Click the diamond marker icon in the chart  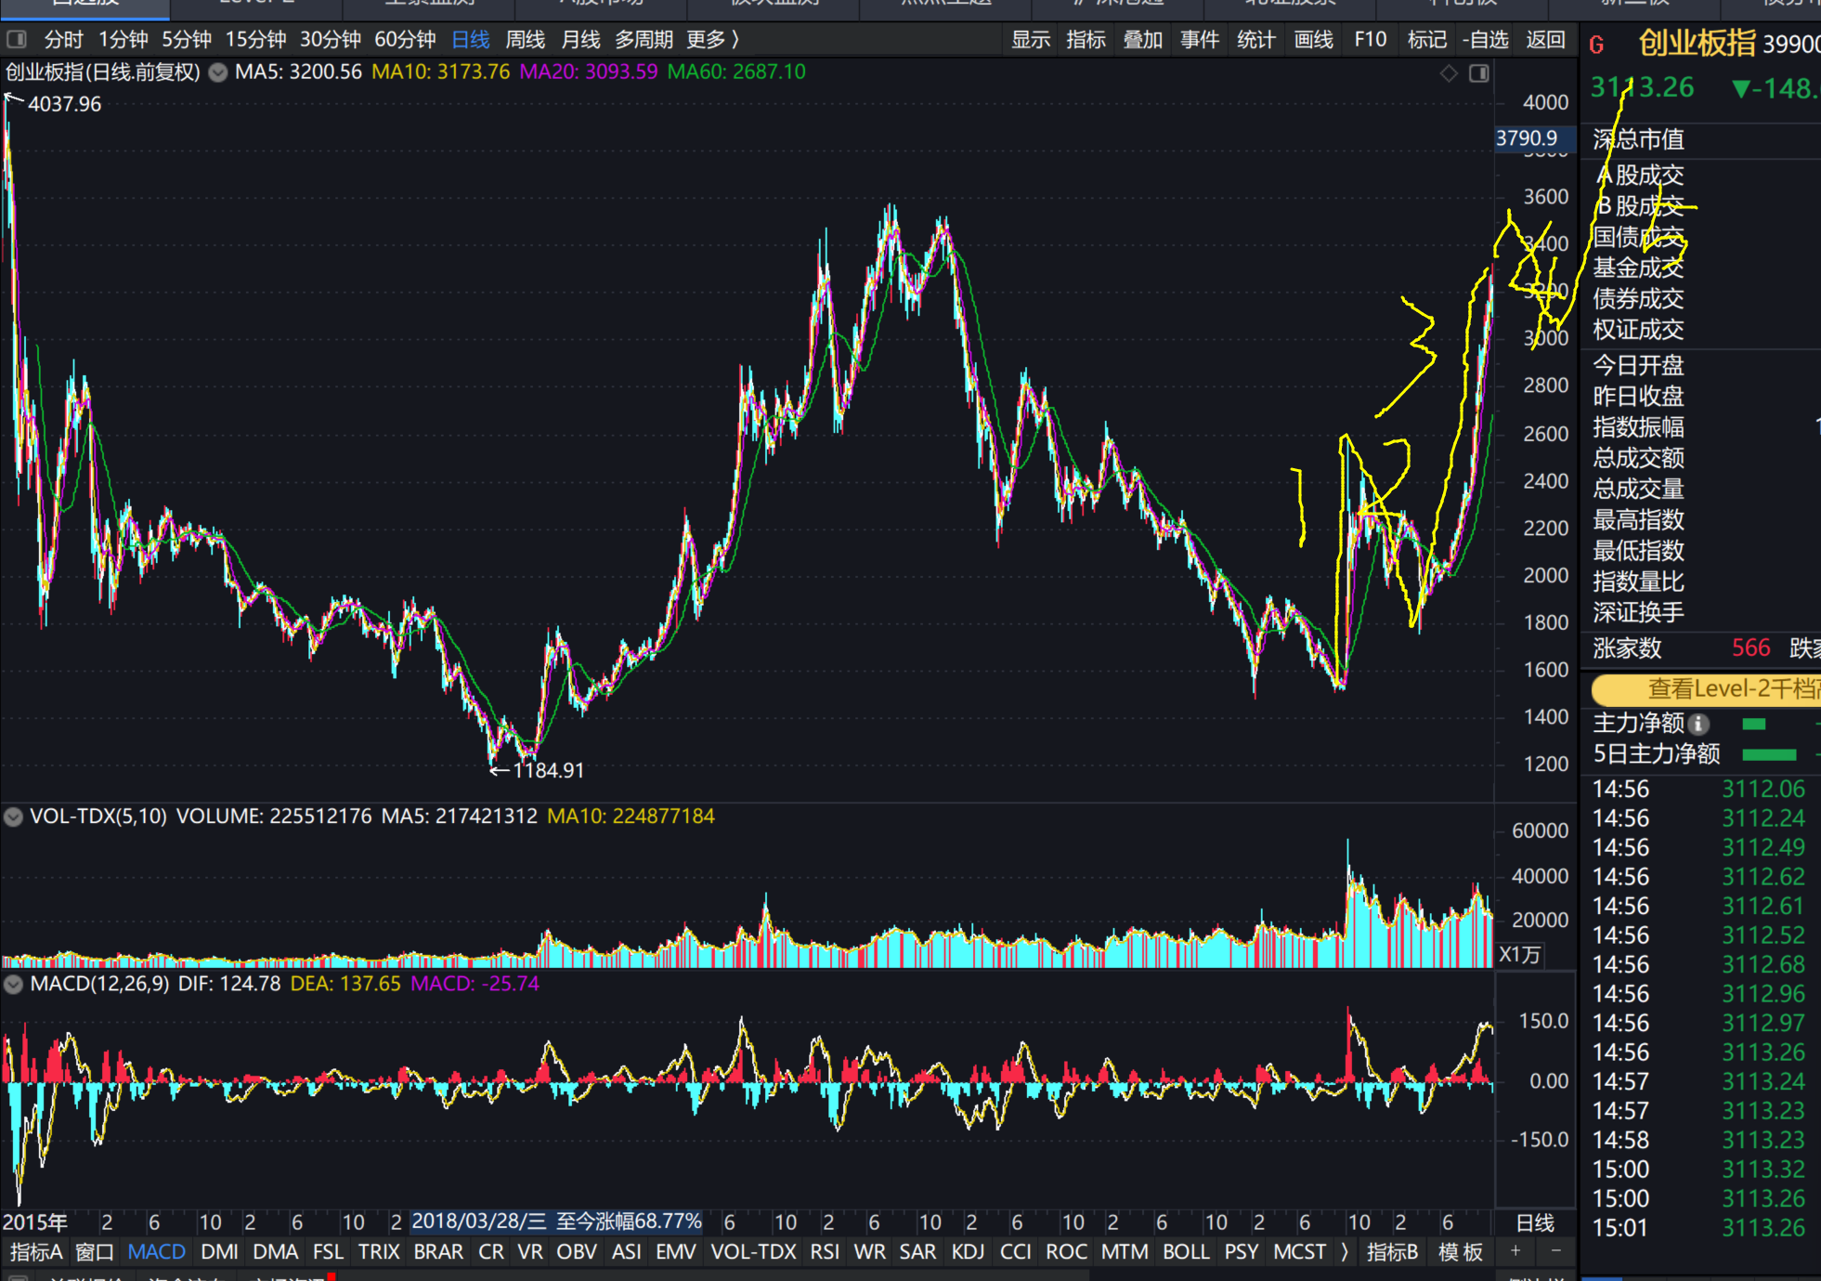(1449, 73)
